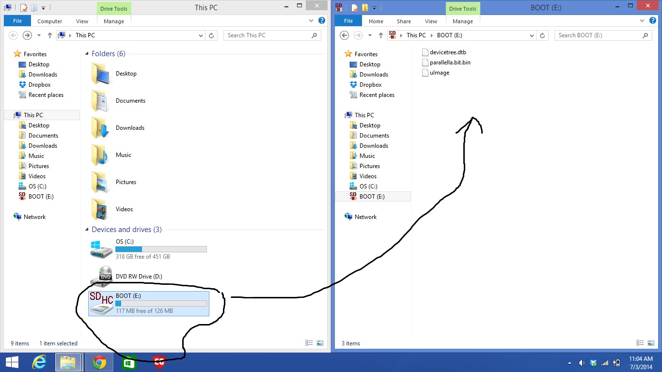662x372 pixels.
Task: Open Internet Explorer from the taskbar
Action: click(x=40, y=362)
